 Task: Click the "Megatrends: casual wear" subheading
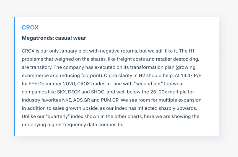click(x=54, y=38)
